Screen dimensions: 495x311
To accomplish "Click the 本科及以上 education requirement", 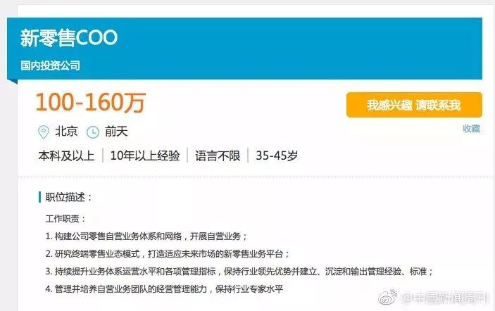I will (66, 155).
